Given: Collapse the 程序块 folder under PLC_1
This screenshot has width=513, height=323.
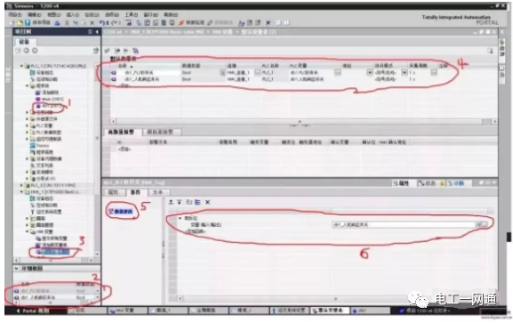Looking at the screenshot, I should tap(28, 85).
